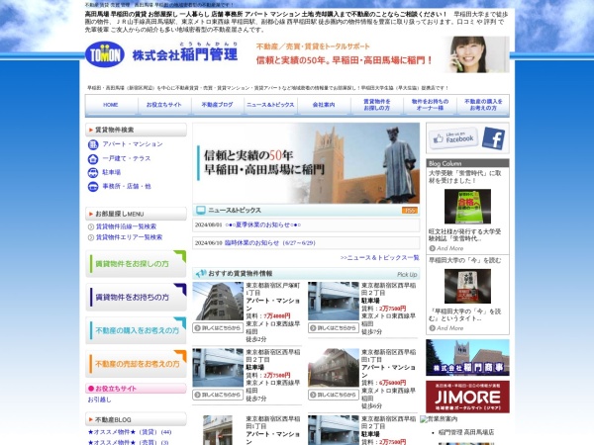This screenshot has width=594, height=445.
Task: Open HOME in the navigation bar
Action: 111,105
